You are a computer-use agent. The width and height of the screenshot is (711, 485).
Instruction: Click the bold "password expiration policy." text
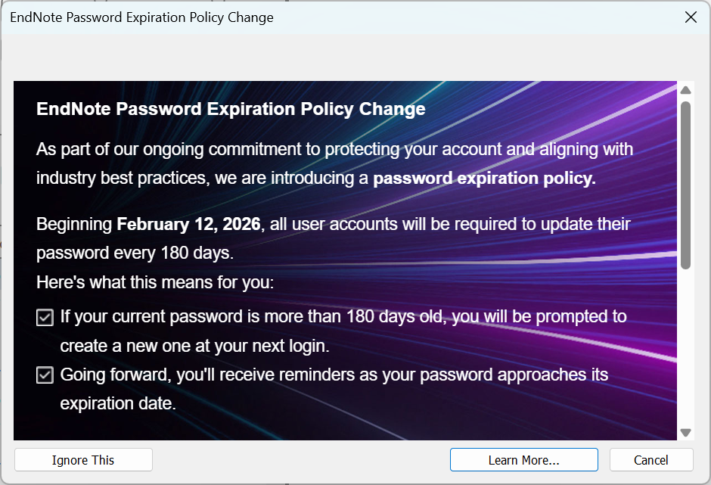[x=484, y=179]
